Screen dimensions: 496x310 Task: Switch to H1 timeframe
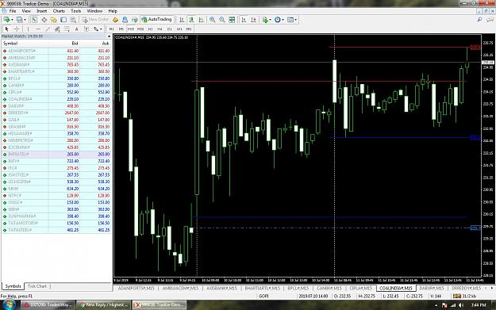[x=150, y=29]
